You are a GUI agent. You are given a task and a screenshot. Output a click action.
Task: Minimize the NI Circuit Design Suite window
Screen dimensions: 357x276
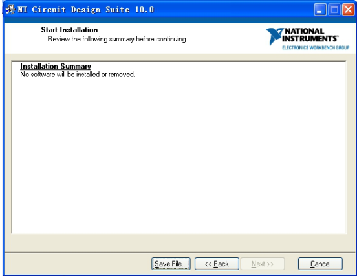click(x=320, y=10)
